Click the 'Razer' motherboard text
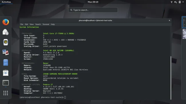This screenshot has height=104, width=186. (46, 63)
